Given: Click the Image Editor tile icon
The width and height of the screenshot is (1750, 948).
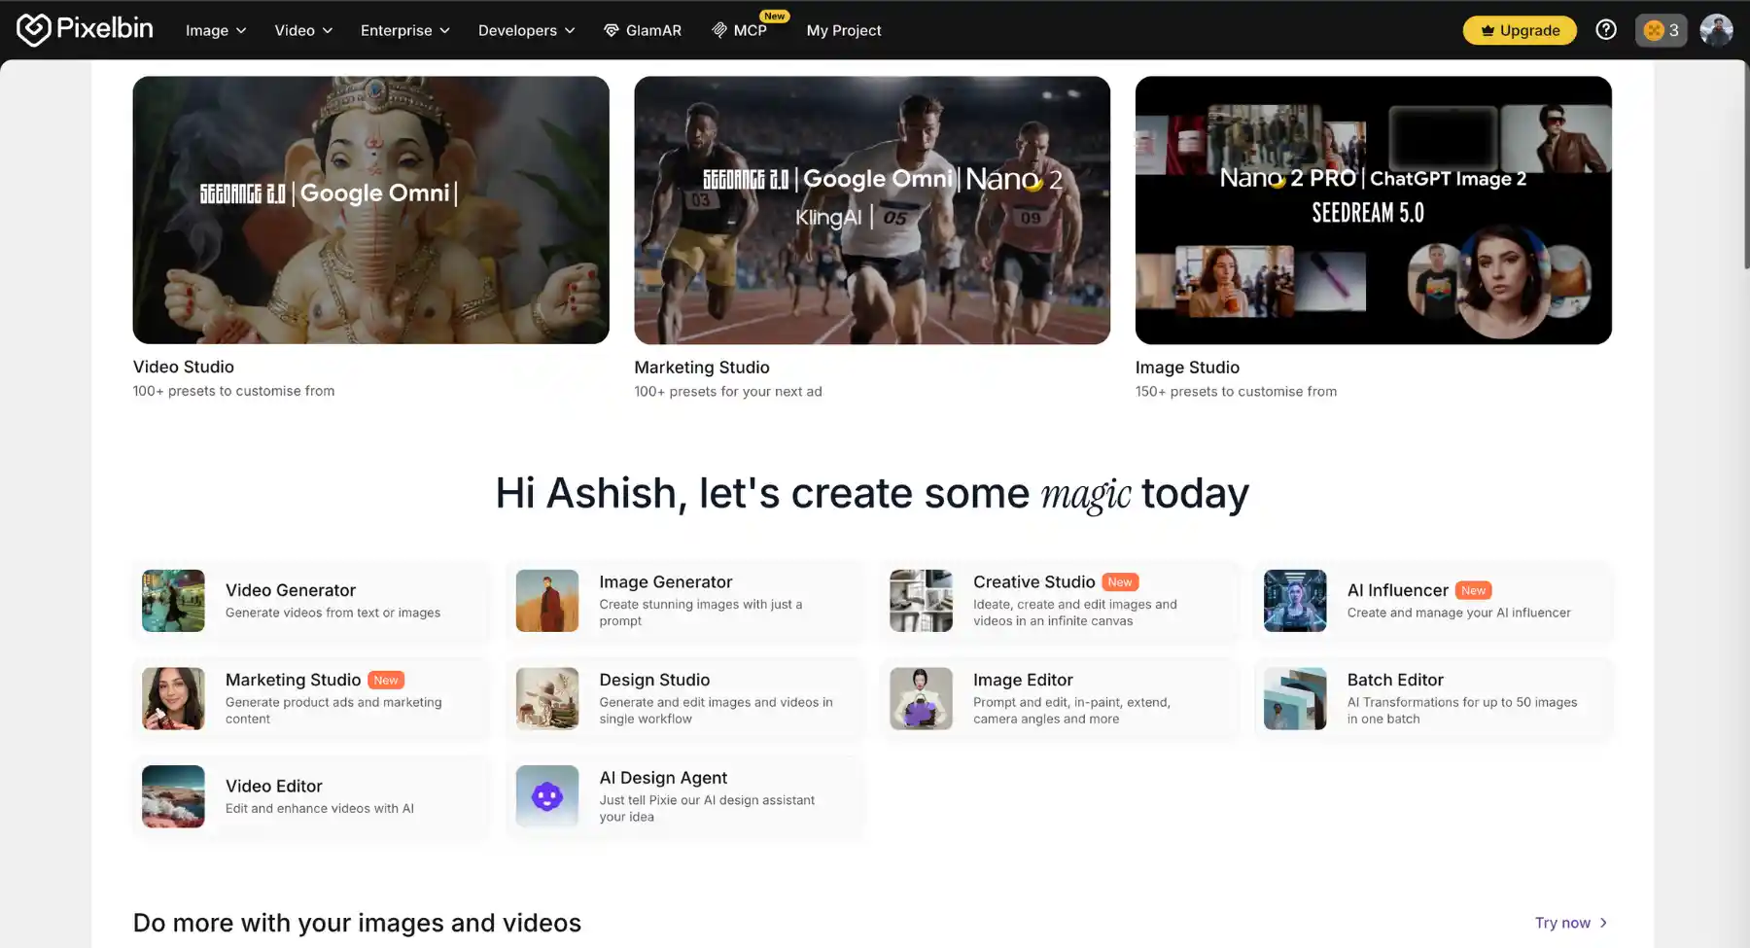Looking at the screenshot, I should [x=921, y=699].
